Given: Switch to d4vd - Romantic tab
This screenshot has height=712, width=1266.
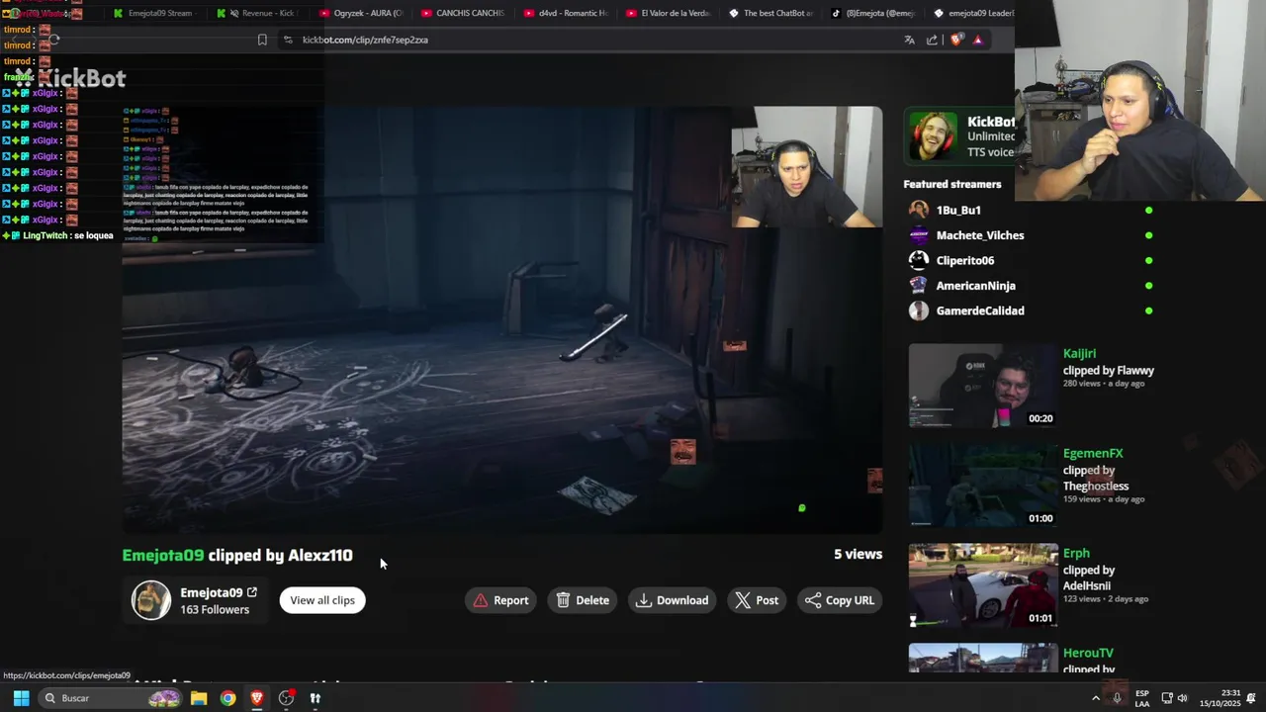Looking at the screenshot, I should 565,13.
